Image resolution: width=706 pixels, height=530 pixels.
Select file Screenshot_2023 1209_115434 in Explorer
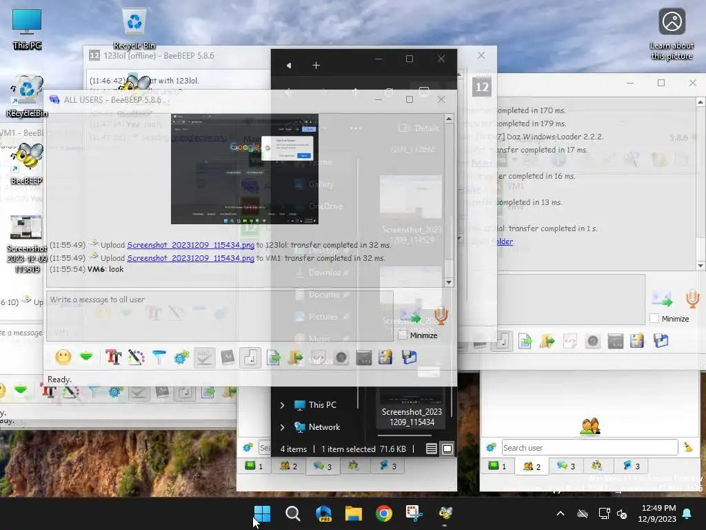coord(412,407)
